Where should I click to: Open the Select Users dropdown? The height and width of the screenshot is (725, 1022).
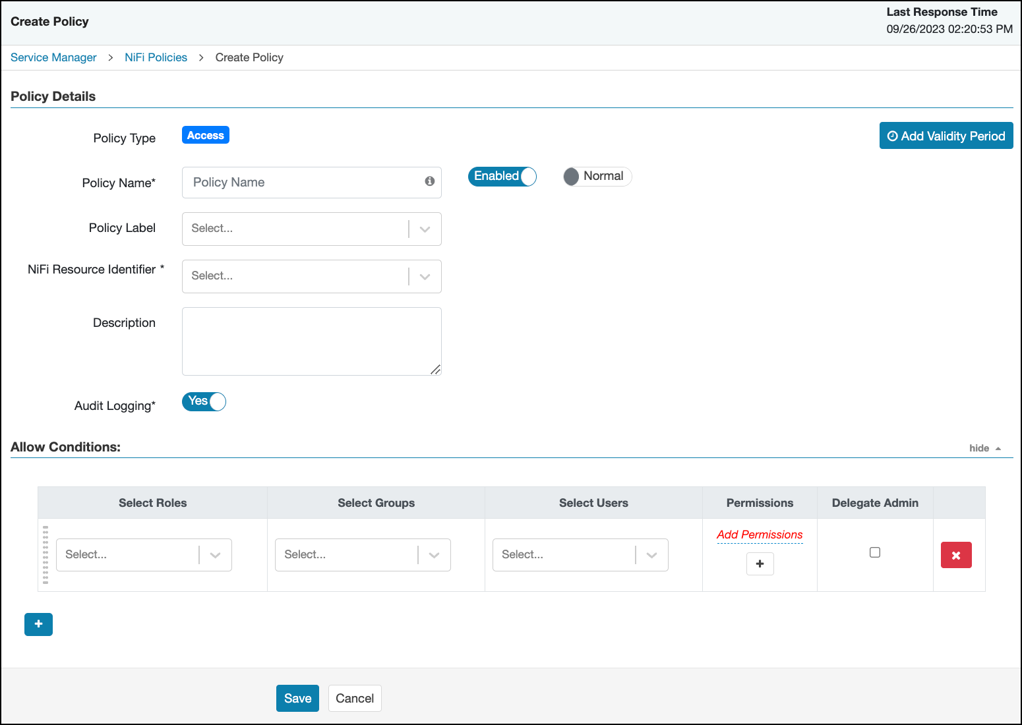point(651,554)
